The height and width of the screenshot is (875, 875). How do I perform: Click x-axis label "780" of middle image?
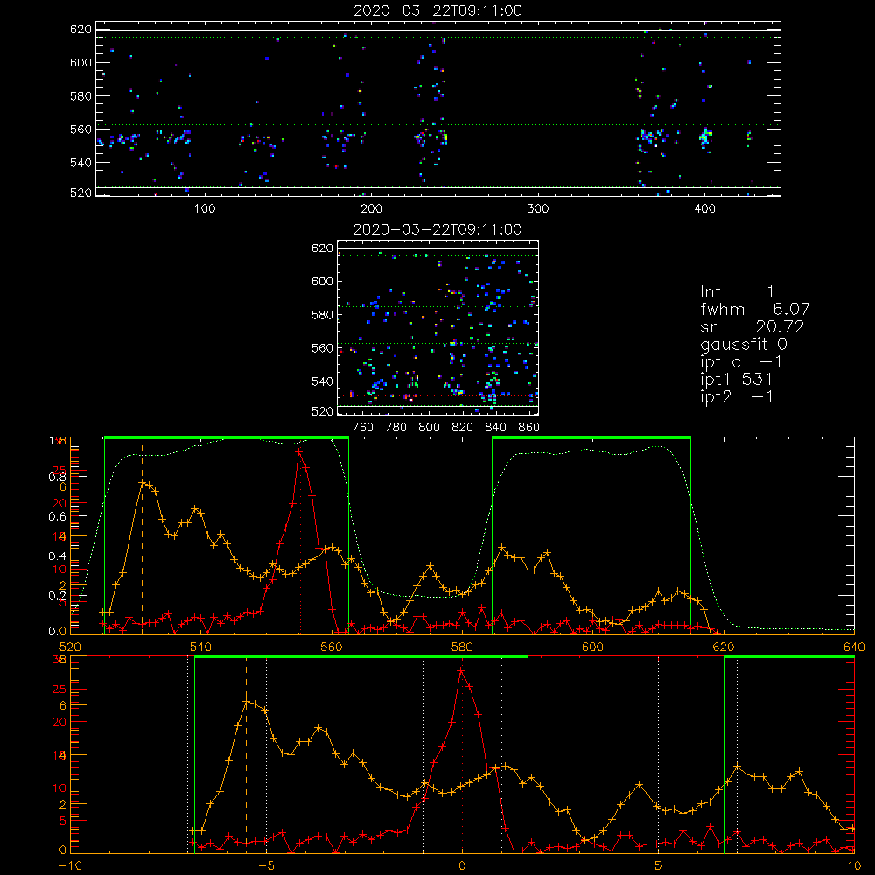(x=396, y=428)
